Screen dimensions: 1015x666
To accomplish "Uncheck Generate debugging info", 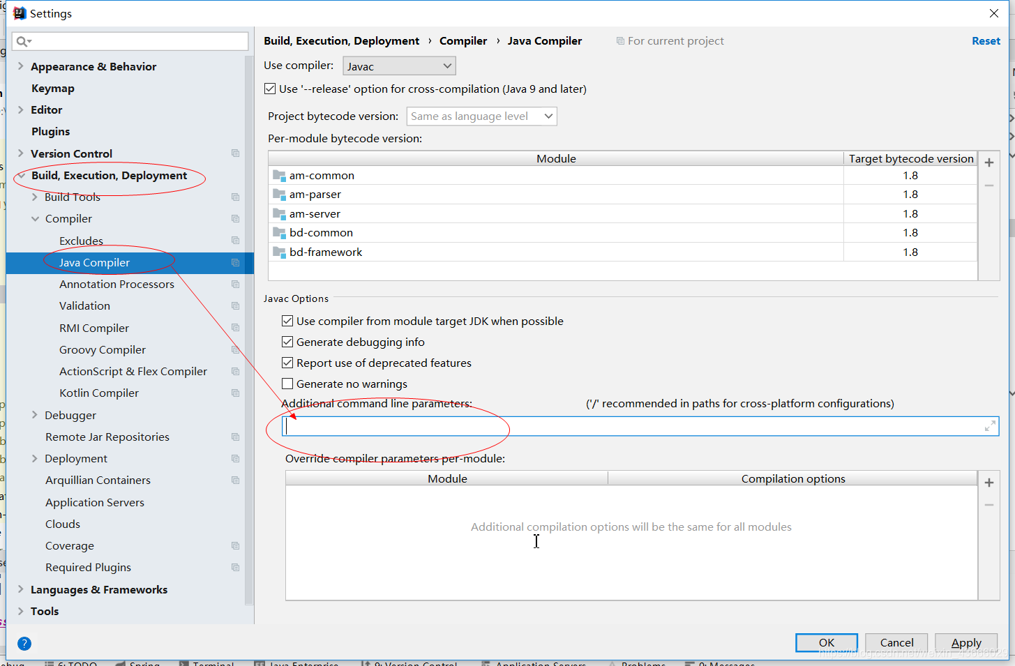I will (287, 342).
